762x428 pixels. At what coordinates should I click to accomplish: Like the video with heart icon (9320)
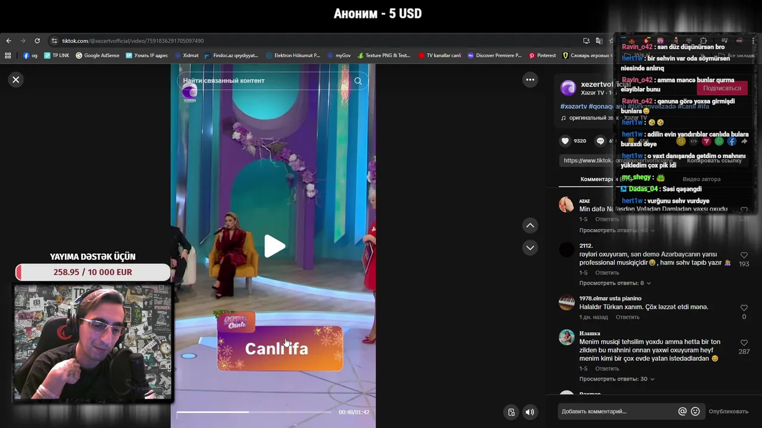click(564, 141)
